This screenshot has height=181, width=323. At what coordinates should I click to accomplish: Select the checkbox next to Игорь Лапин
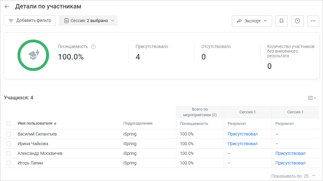tap(9, 163)
